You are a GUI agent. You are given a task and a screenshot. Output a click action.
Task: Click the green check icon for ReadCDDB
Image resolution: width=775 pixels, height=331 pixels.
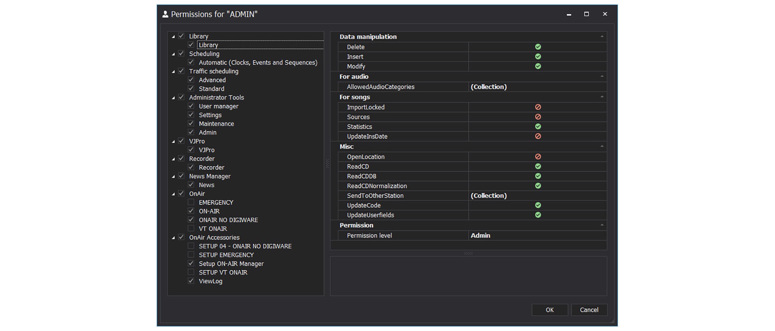click(x=538, y=176)
